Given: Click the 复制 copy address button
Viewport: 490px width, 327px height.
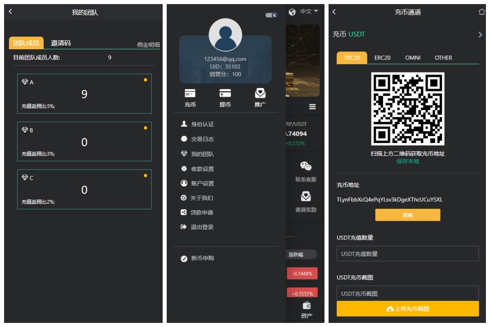Looking at the screenshot, I should [x=408, y=215].
